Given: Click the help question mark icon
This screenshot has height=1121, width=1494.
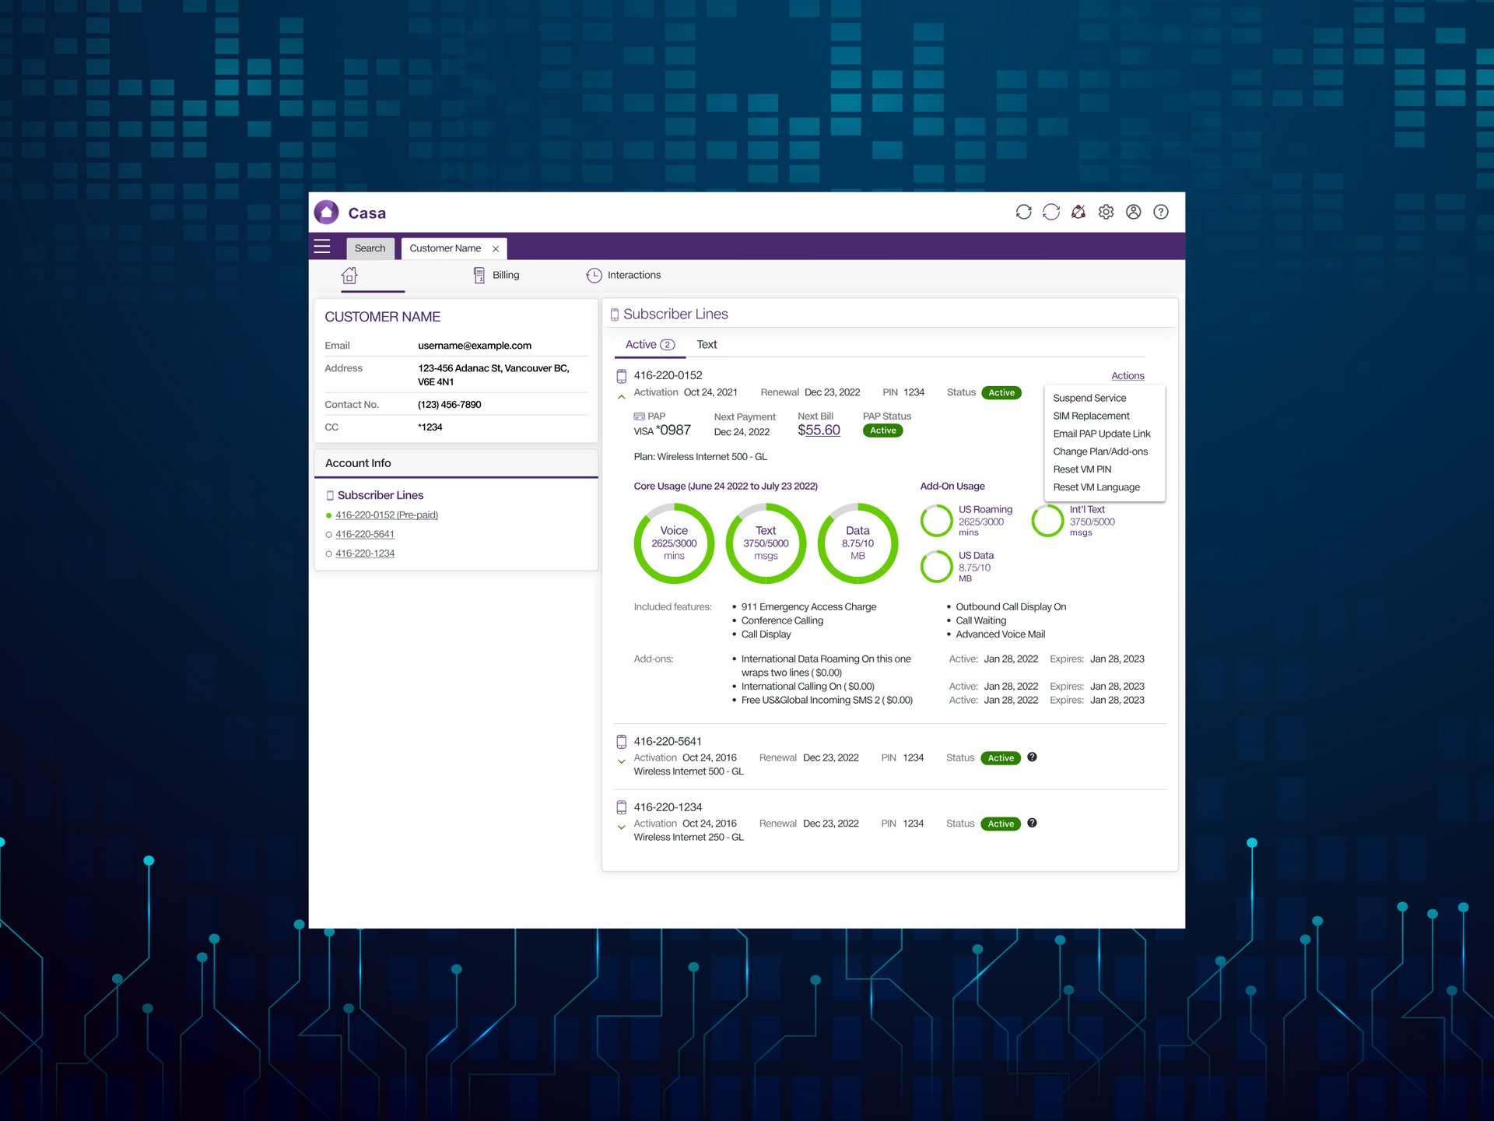Looking at the screenshot, I should point(1160,212).
